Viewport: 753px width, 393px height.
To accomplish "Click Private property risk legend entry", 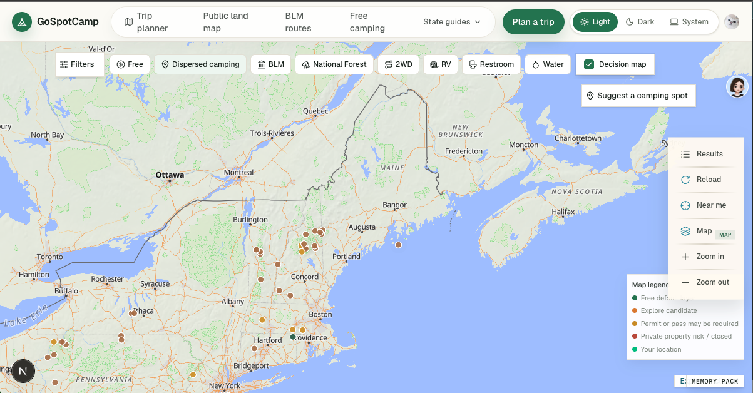I will pyautogui.click(x=682, y=337).
